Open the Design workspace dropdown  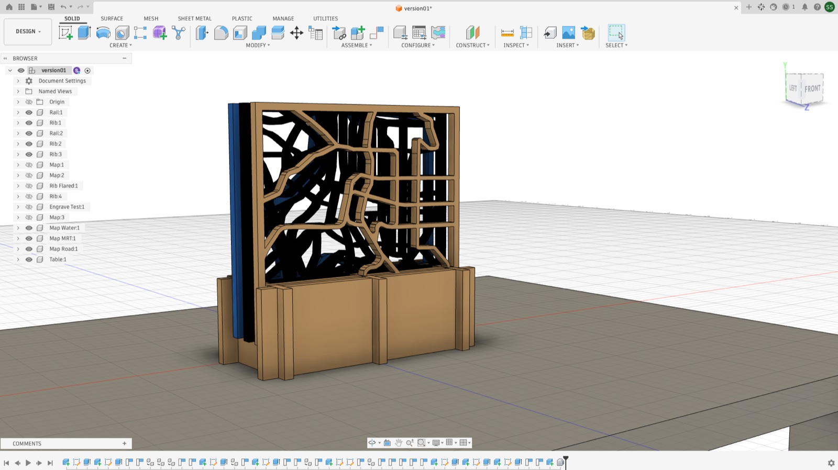click(x=28, y=31)
